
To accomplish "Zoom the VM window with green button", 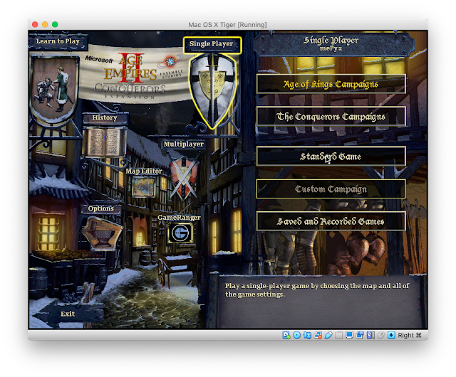I will [55, 24].
